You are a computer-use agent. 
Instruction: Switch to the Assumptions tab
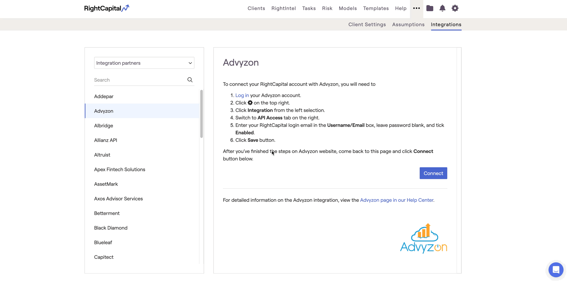pyautogui.click(x=408, y=25)
